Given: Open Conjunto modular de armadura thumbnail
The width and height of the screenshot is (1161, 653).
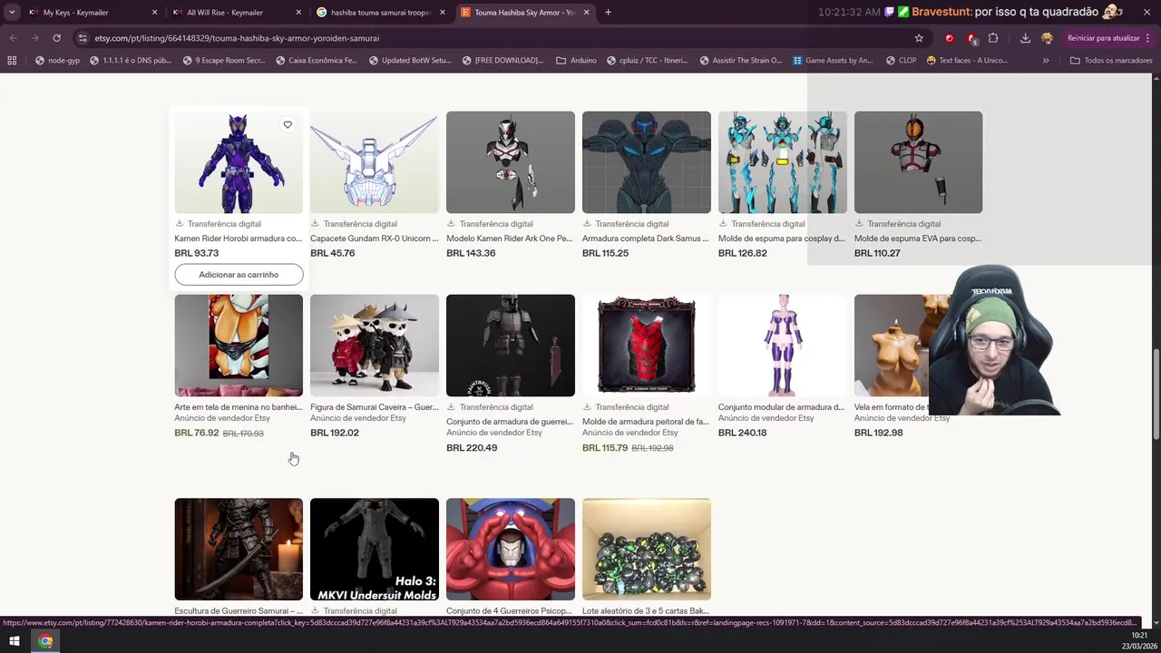Looking at the screenshot, I should point(783,346).
